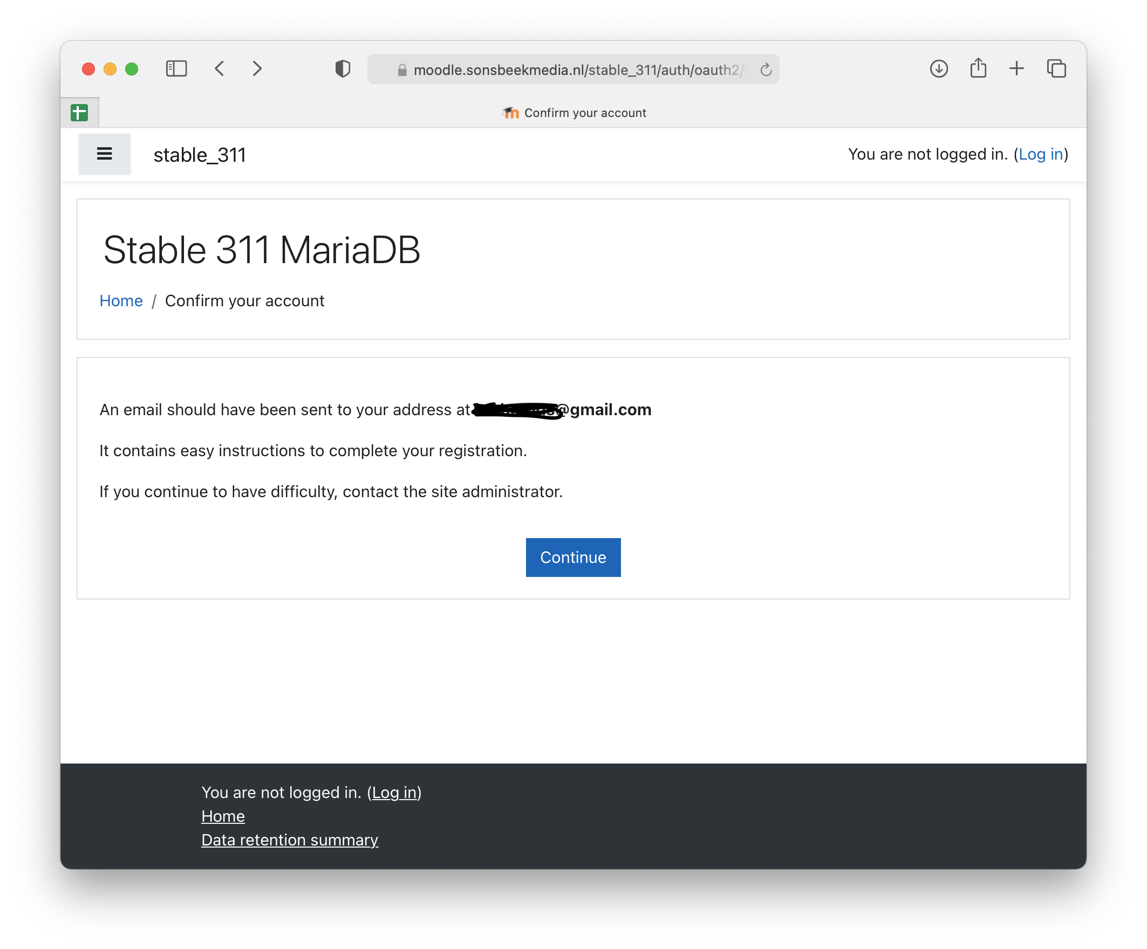Click the gmail.com email address text
This screenshot has width=1147, height=949.
pos(562,410)
